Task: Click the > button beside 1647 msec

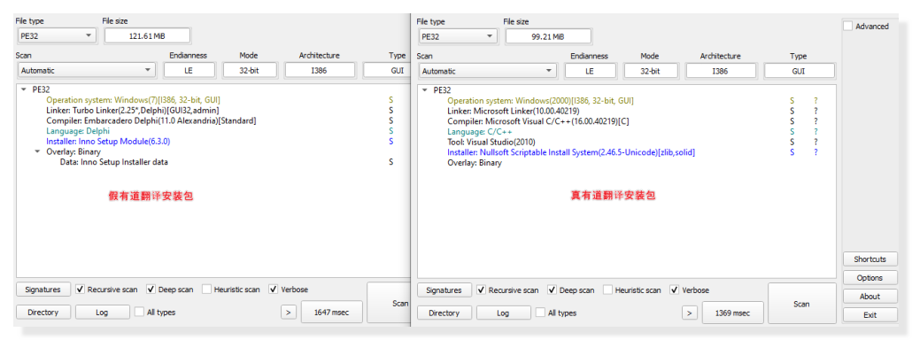Action: tap(289, 312)
